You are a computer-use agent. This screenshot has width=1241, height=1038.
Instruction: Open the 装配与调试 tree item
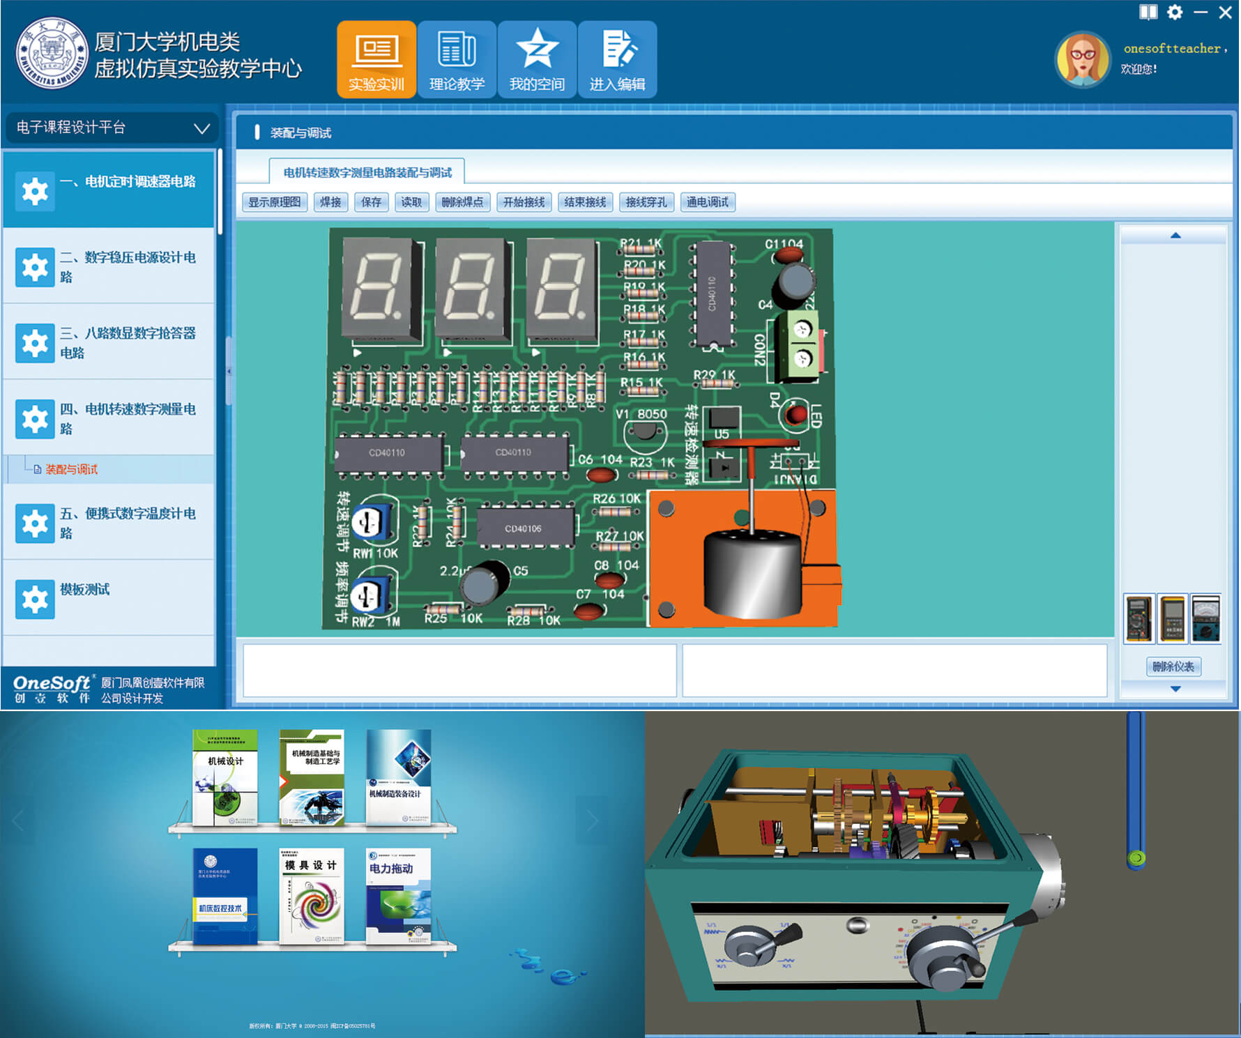(71, 469)
